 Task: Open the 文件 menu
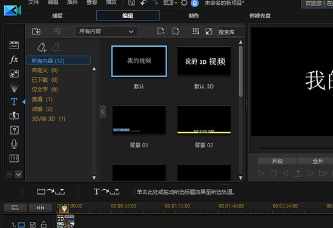click(33, 2)
